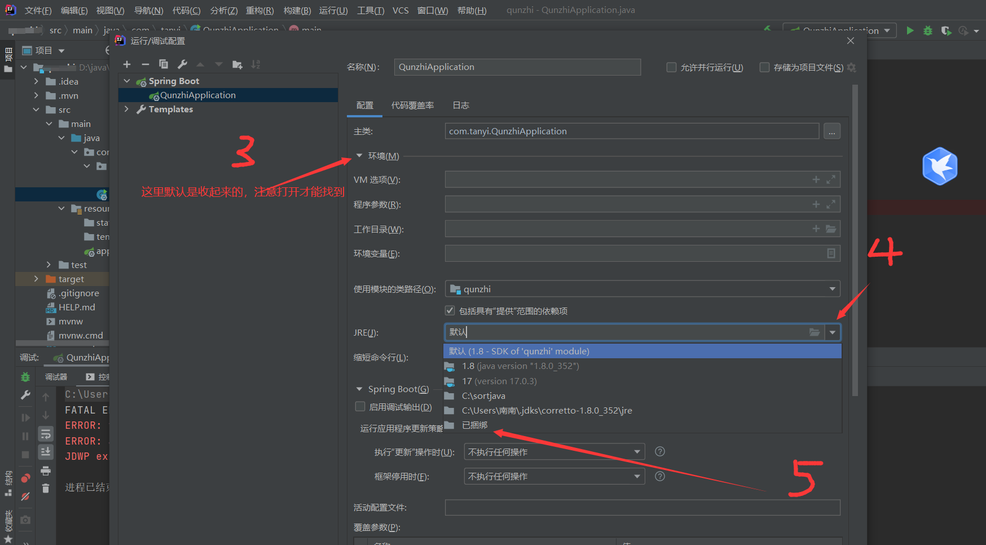Open configuration templates wrench icon
The image size is (986, 545).
point(182,64)
